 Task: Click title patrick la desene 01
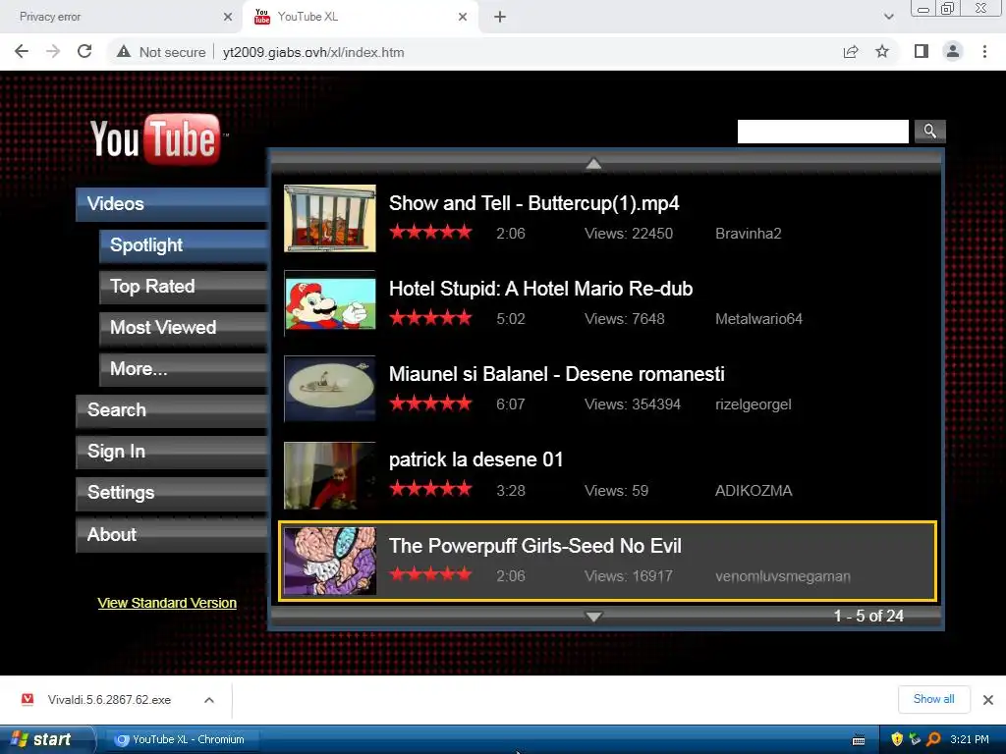[x=476, y=459]
